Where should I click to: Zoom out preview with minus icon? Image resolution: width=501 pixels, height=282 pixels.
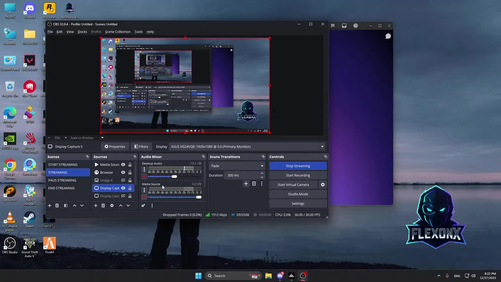[49, 138]
